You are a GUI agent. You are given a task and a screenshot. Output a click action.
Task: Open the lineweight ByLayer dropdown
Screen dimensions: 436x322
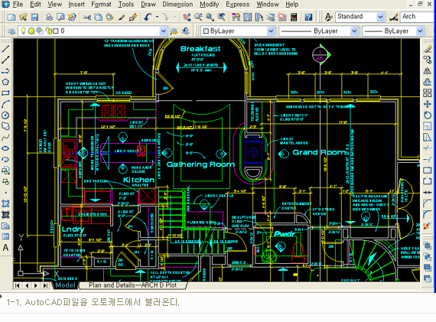420,31
